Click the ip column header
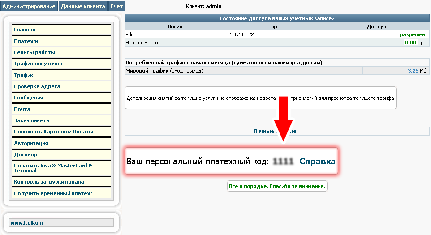Image resolution: width=431 pixels, height=235 pixels. click(275, 26)
